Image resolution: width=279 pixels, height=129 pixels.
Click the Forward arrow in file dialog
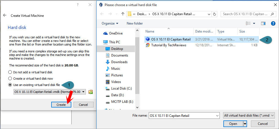pos(110,14)
